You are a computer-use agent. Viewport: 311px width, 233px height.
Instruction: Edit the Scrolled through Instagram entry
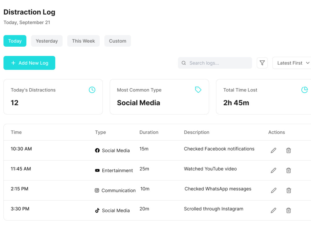click(x=273, y=210)
